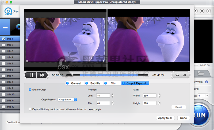
Task: Click the 'keep origin' resolution value
Action: (x=95, y=109)
